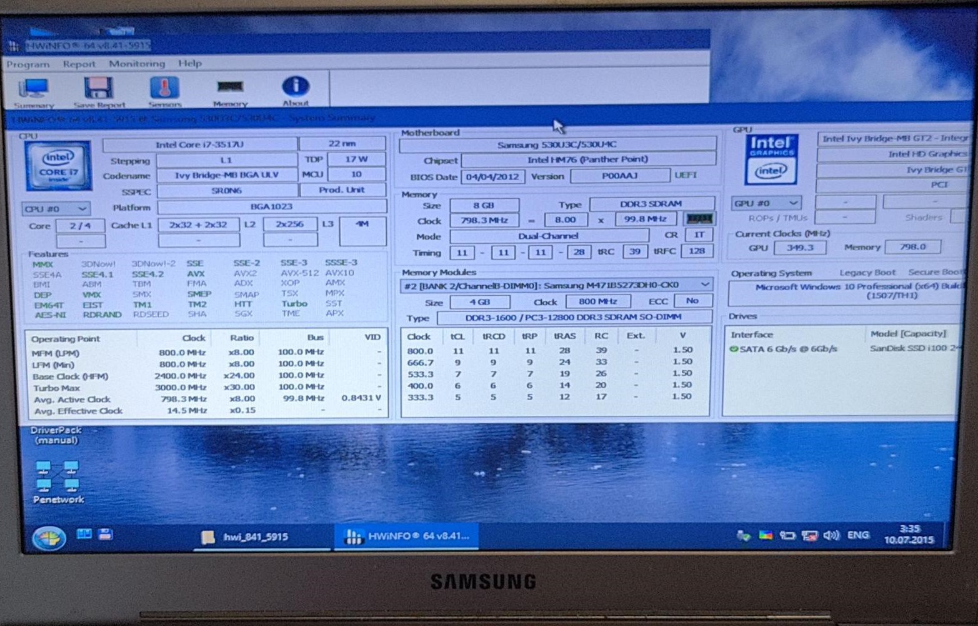Click the SSPEC field SR0N6

click(x=226, y=190)
